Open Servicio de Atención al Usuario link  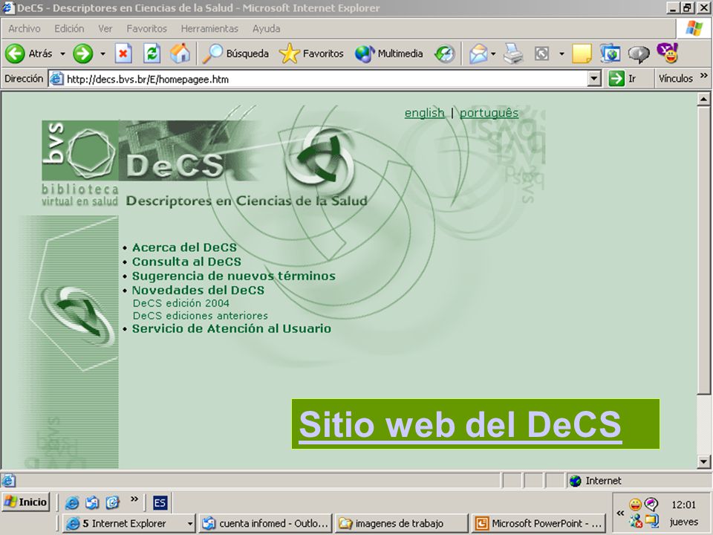(x=232, y=328)
